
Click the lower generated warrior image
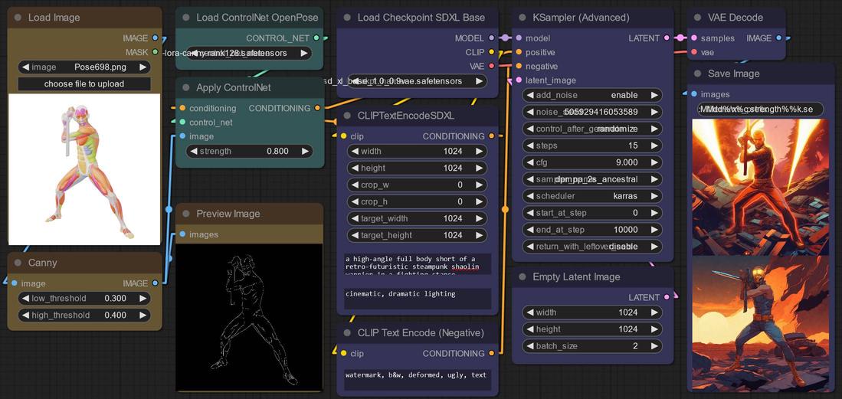click(x=760, y=323)
